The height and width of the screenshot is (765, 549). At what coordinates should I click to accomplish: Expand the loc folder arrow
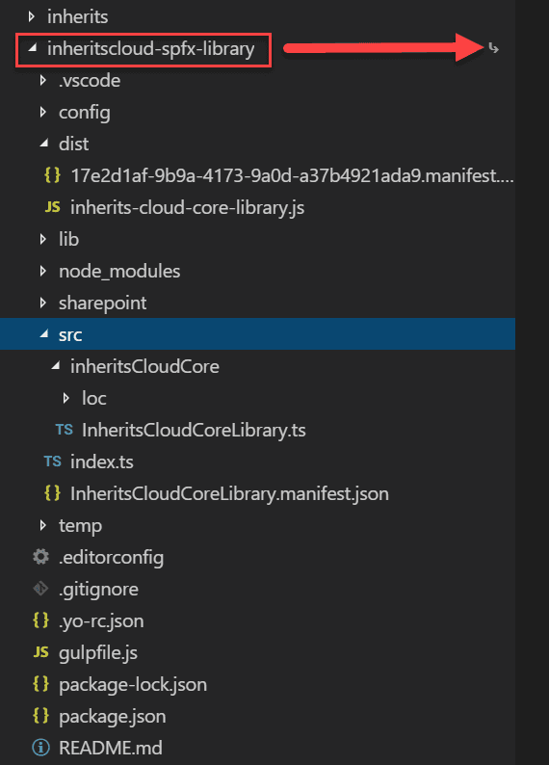tap(66, 398)
